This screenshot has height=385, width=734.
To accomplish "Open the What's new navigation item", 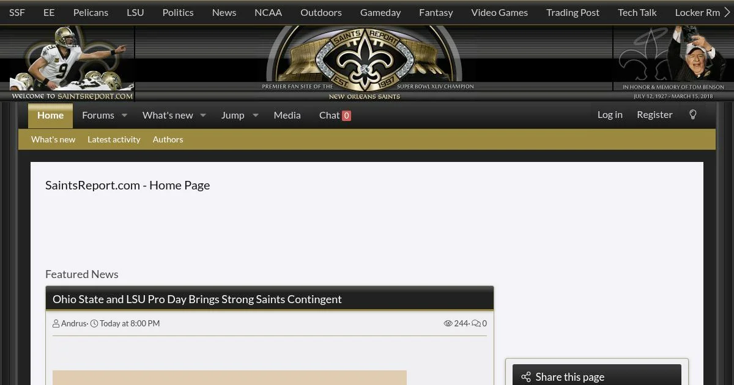I will click(x=168, y=115).
